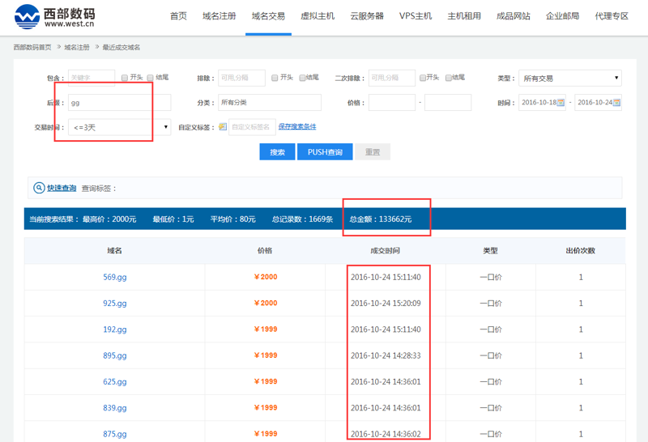Open 域名交易 navigation tab
The image size is (648, 442).
click(269, 16)
